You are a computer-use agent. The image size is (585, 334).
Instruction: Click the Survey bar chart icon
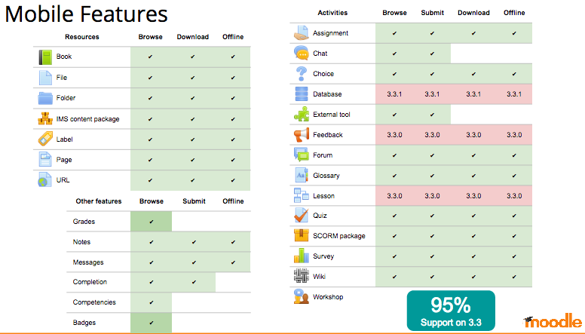(301, 256)
